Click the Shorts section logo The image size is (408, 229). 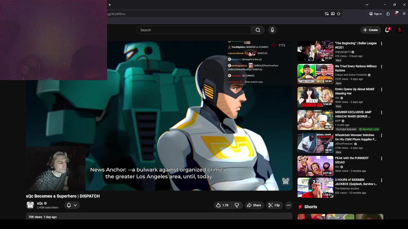300,207
